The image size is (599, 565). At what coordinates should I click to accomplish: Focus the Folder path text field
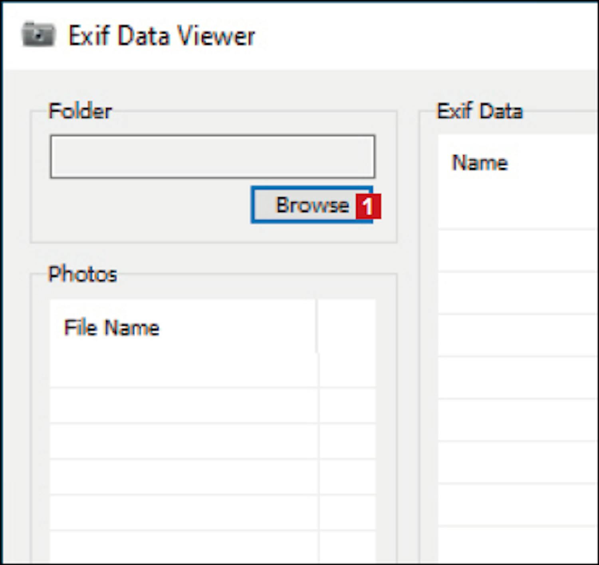[212, 157]
